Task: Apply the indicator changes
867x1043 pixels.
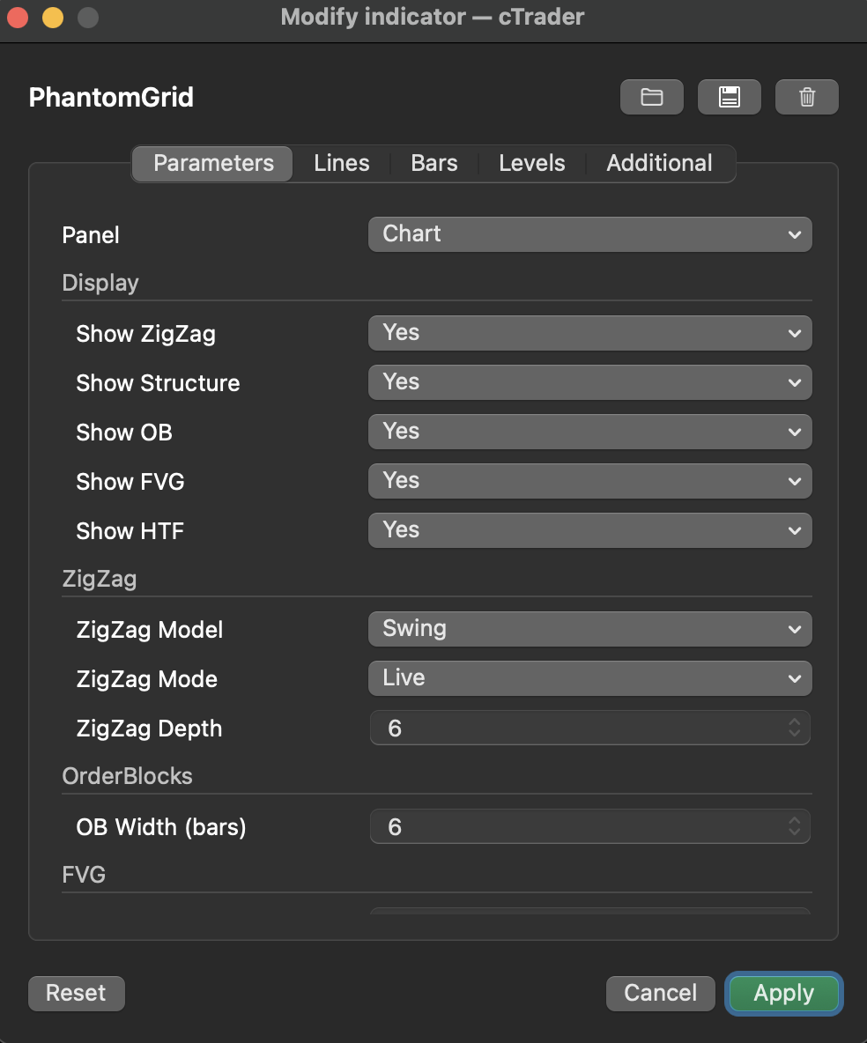Action: [782, 993]
